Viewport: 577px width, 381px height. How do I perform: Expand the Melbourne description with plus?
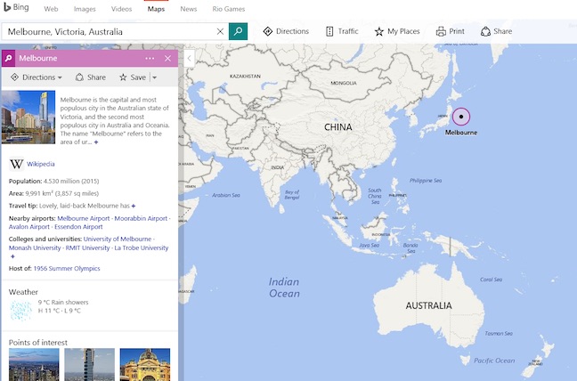point(96,142)
